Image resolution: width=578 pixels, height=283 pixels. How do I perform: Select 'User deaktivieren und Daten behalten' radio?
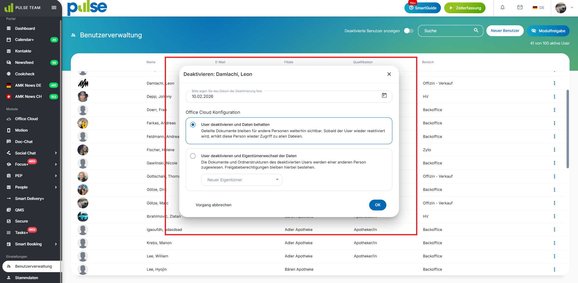click(193, 125)
